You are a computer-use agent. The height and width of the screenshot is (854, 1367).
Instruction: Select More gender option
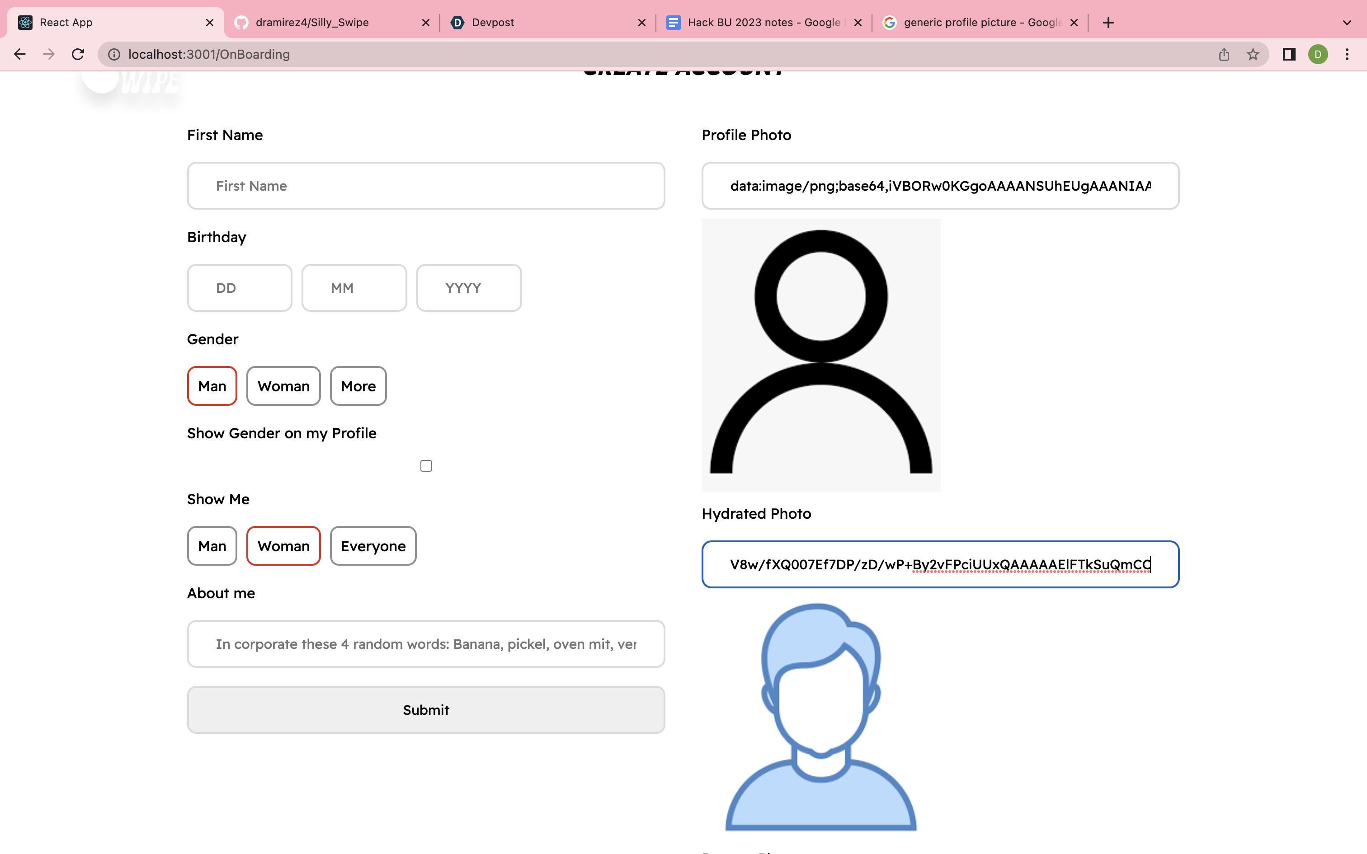click(x=358, y=386)
